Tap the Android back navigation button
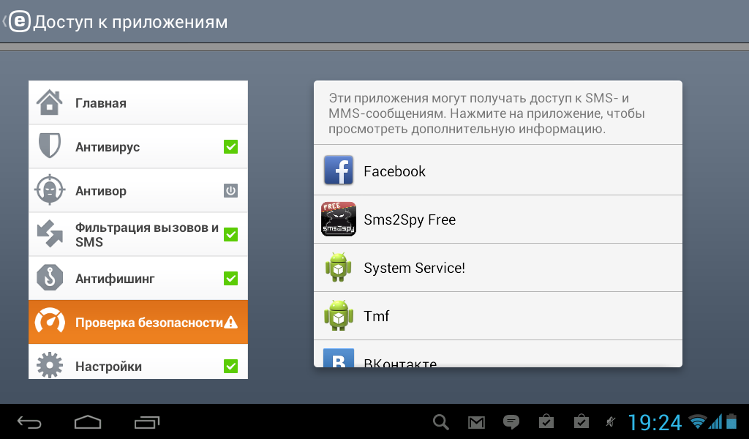The image size is (749, 439). point(29,422)
